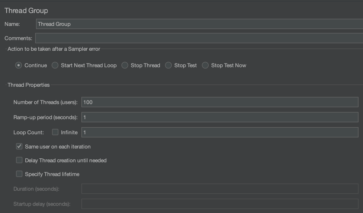Click the Thread Properties section title
The image size is (363, 213).
pos(28,85)
